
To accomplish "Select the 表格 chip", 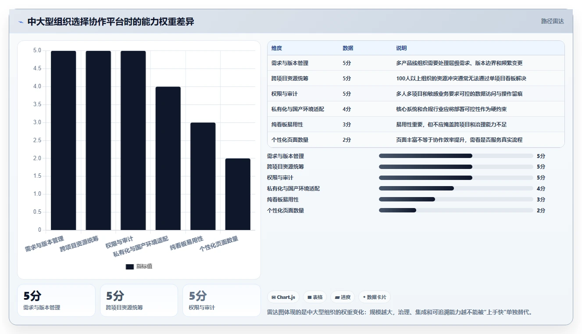I will pyautogui.click(x=315, y=297).
